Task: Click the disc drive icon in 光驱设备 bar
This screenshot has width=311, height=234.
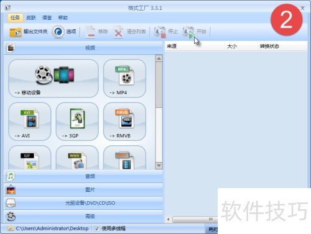Action: (11, 203)
